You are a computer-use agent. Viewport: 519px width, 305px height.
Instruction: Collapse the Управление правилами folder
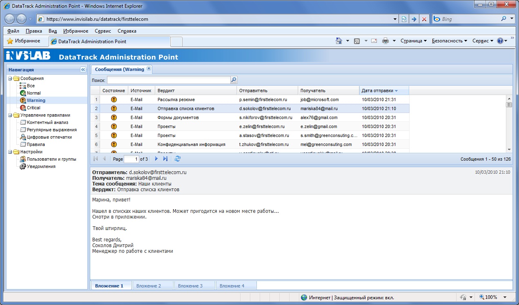coord(10,115)
